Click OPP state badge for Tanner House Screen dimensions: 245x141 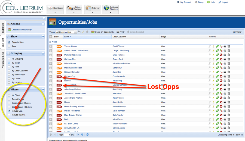pyautogui.click(x=59, y=46)
